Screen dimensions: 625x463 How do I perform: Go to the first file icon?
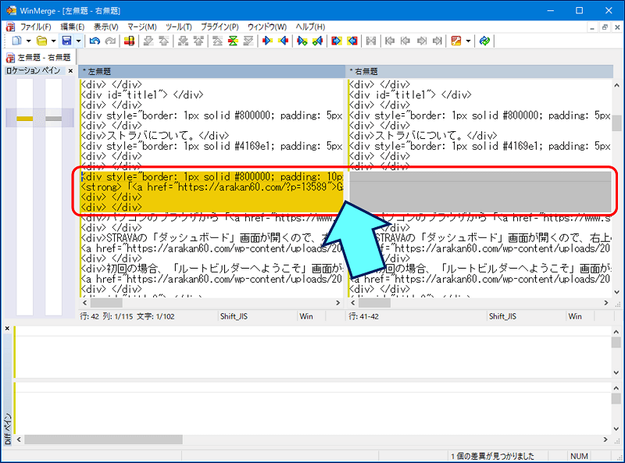[390, 41]
